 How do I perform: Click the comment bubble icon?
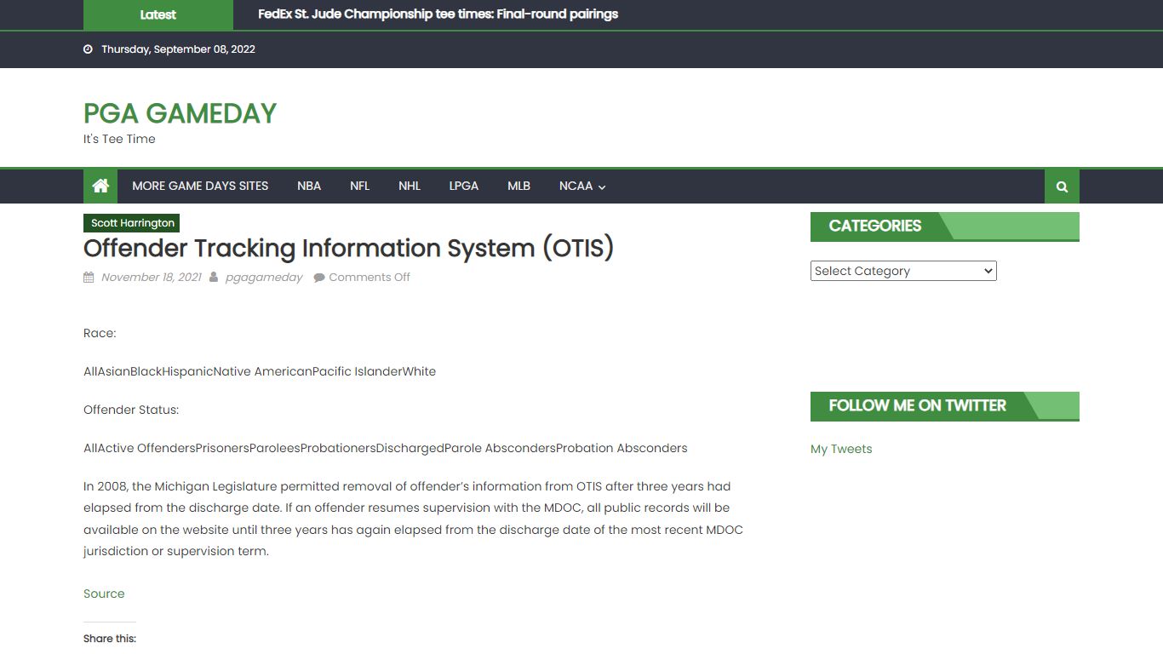319,278
